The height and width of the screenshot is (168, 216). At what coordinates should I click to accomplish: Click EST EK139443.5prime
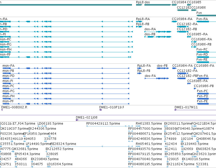194,144
